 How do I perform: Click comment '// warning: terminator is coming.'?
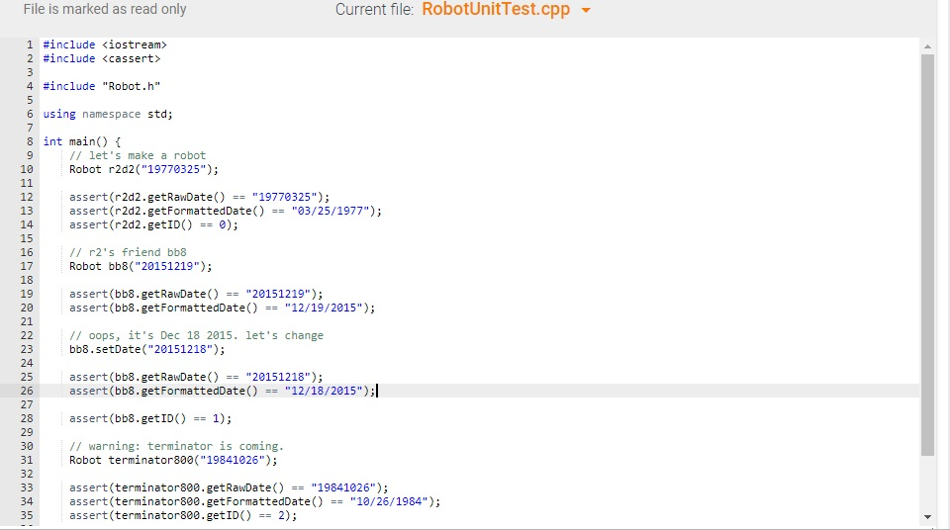176,446
